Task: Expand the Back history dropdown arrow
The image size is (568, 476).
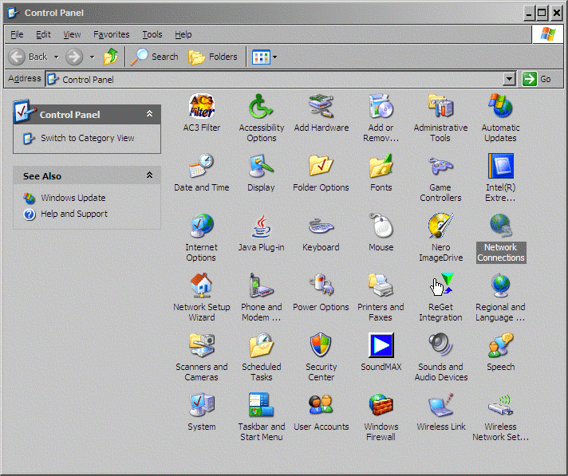Action: 56,57
